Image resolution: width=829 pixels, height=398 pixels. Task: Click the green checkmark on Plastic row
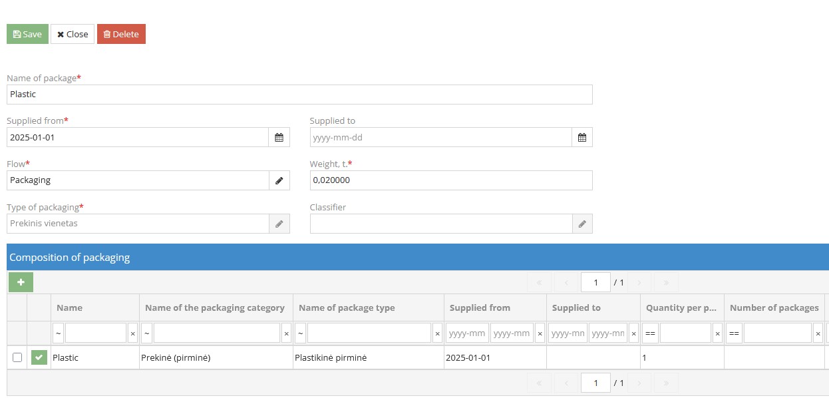[x=39, y=357]
